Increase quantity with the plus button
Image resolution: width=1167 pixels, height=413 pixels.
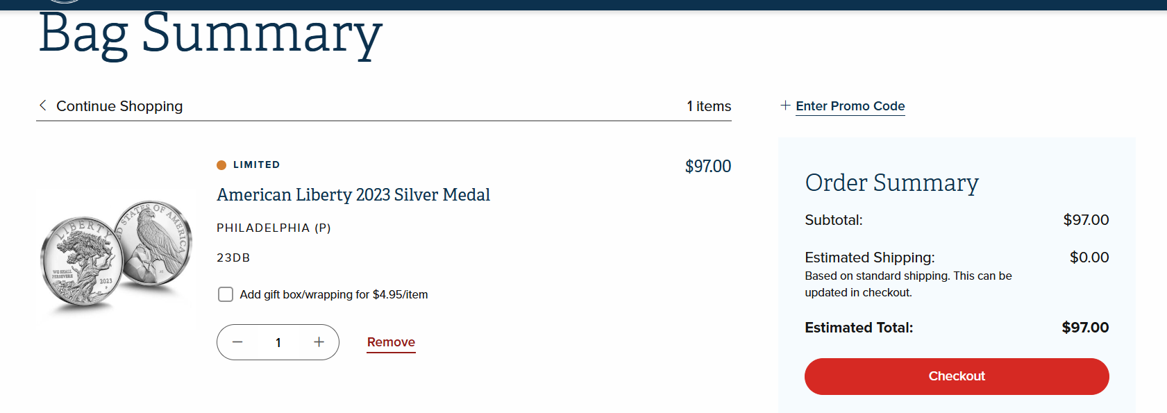319,342
